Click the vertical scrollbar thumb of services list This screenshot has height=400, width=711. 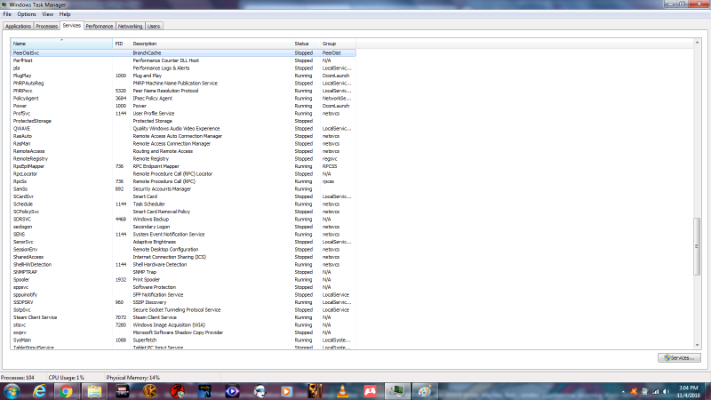(697, 246)
